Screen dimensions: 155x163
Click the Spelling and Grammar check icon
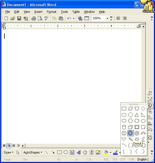[x=46, y=18]
